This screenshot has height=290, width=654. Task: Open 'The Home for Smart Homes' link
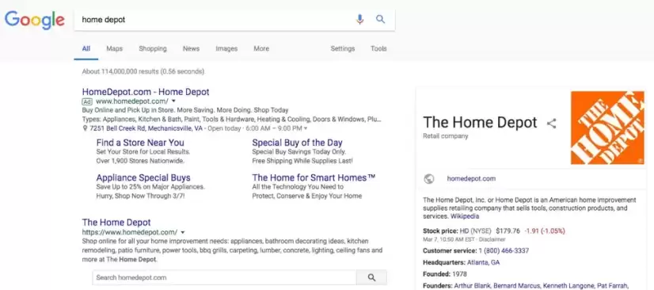click(314, 177)
